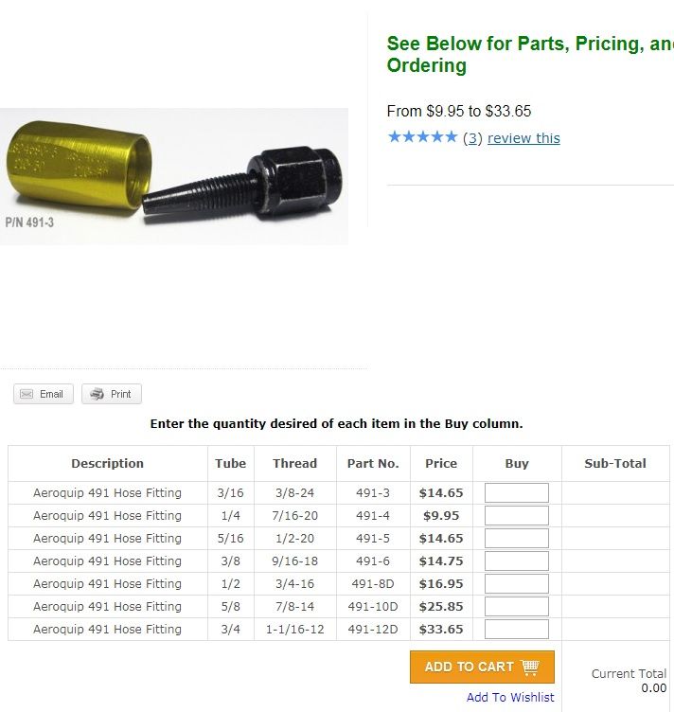
Task: Open the Aeroquip fitting product photo
Action: click(x=174, y=176)
